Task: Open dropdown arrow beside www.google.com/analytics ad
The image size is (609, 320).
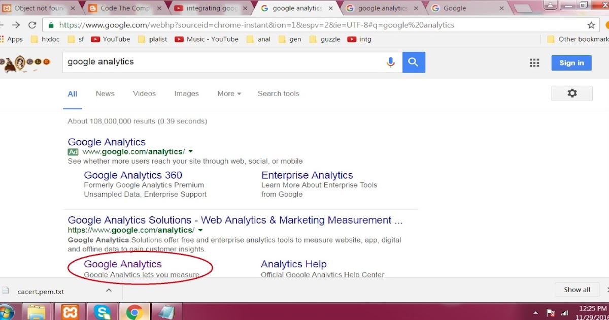Action: pos(190,151)
